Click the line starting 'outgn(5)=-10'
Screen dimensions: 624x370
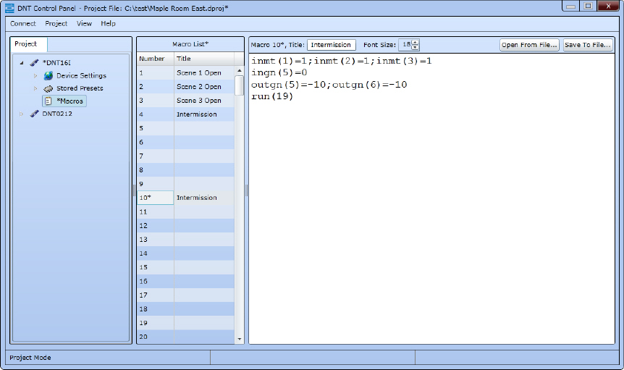[x=329, y=85]
